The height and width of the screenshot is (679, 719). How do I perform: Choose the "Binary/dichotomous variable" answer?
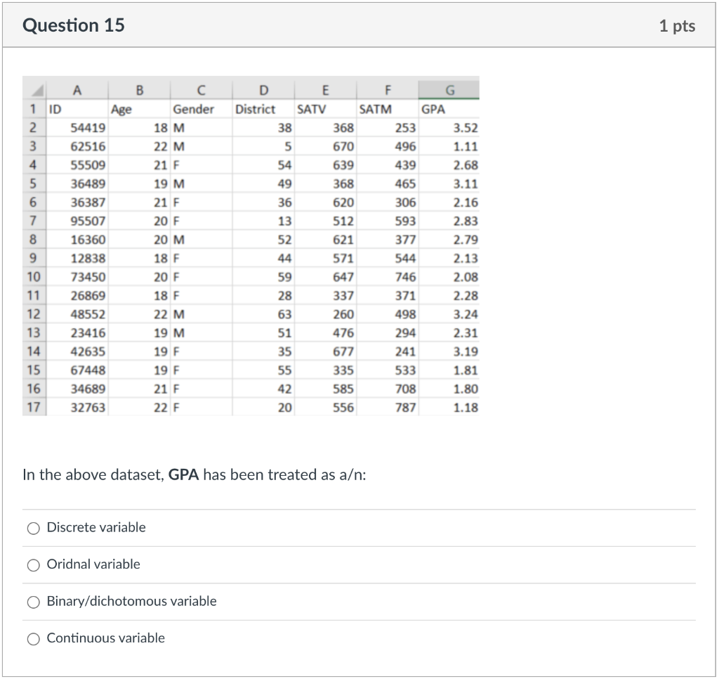(x=33, y=602)
